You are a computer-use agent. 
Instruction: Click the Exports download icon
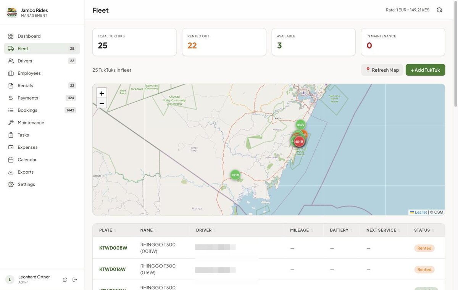(x=11, y=172)
